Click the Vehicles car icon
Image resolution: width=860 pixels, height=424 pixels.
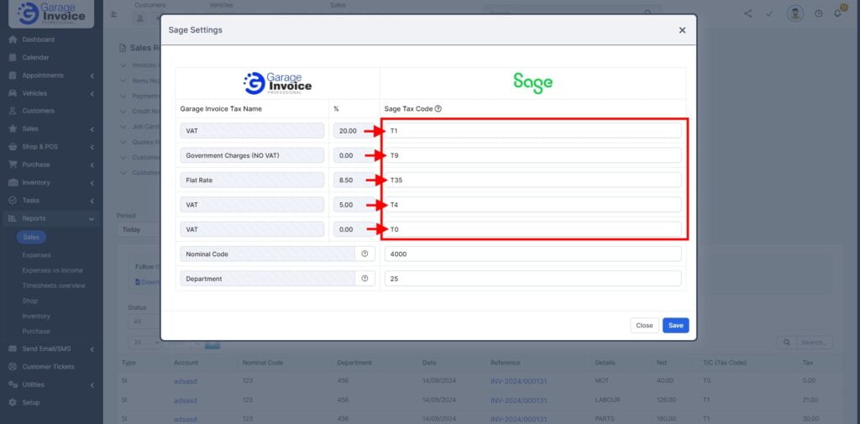point(13,93)
